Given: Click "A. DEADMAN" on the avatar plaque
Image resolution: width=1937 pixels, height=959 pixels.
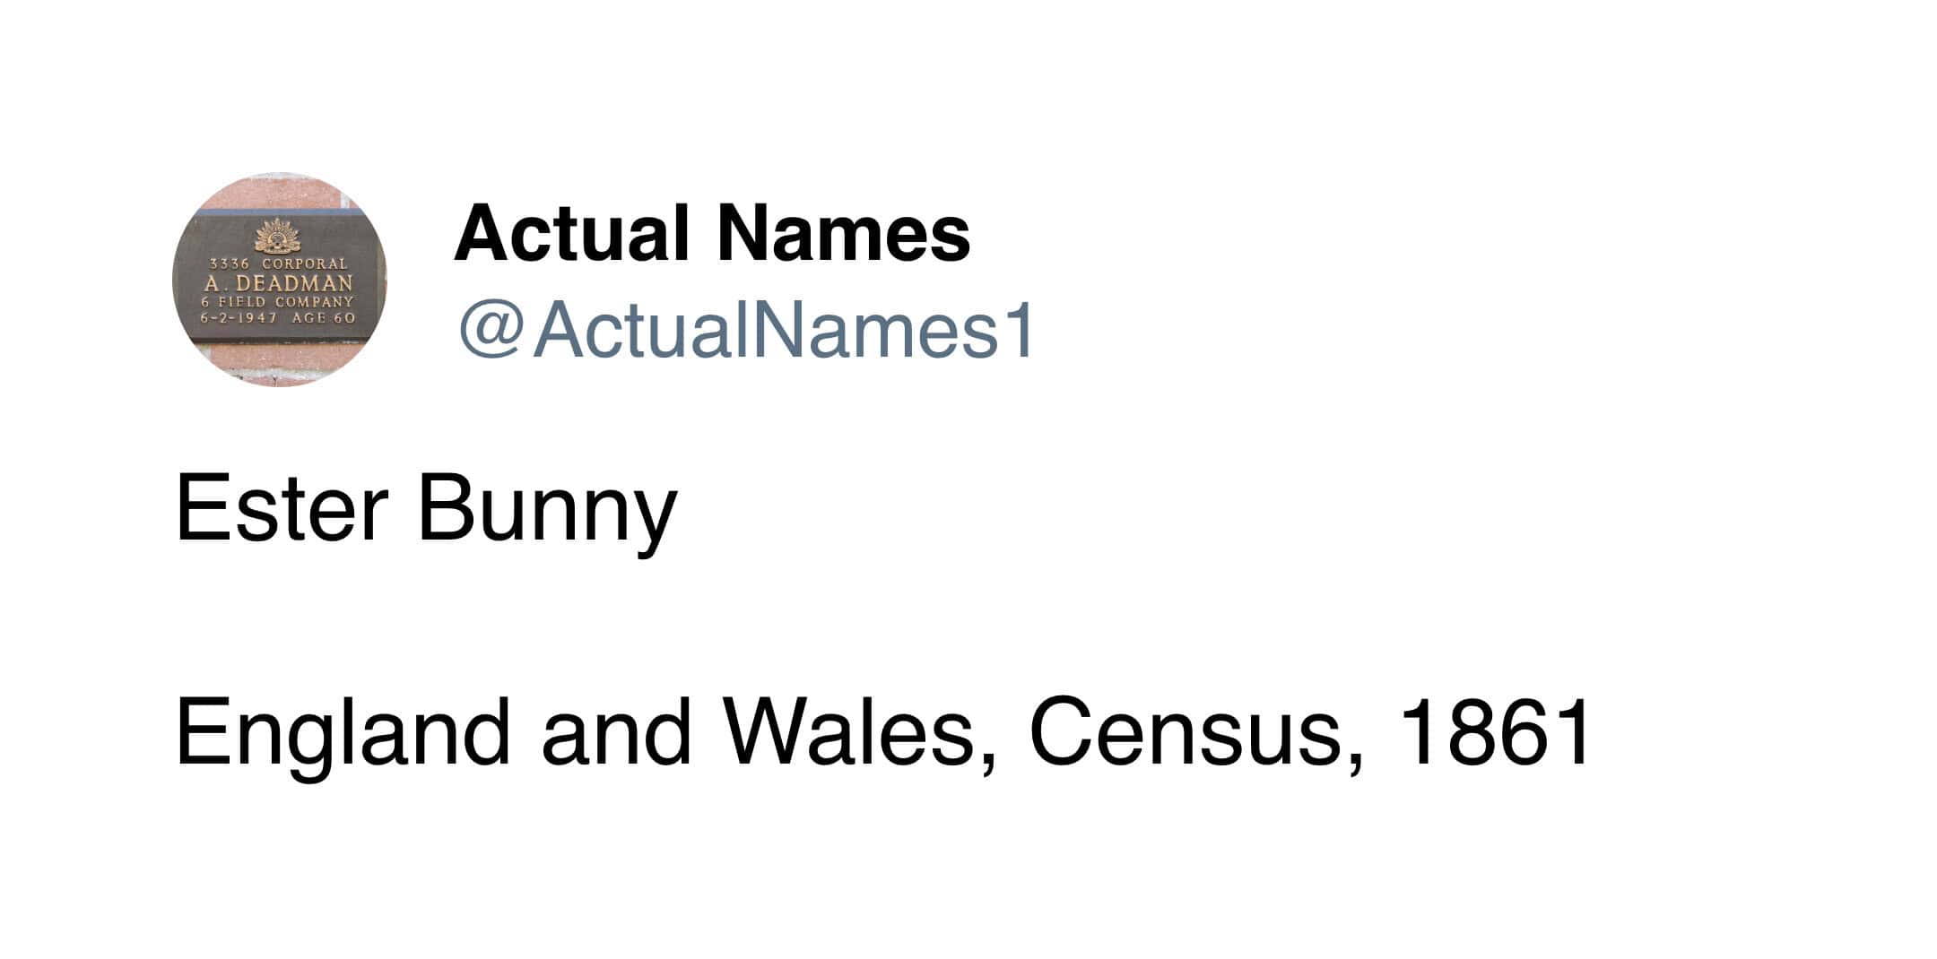Looking at the screenshot, I should pos(278,283).
